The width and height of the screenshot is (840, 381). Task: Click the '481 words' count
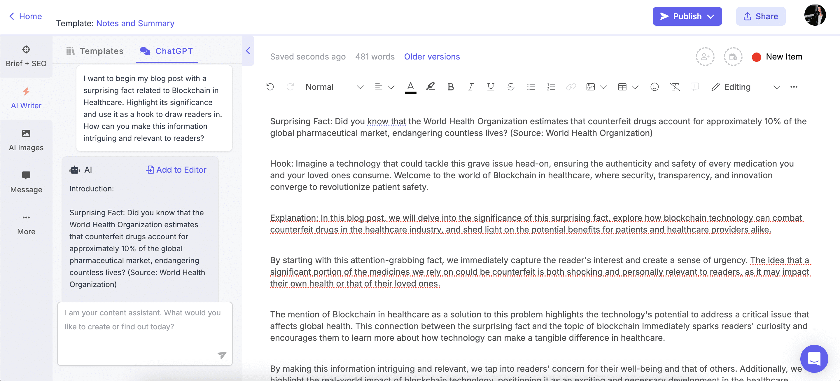[375, 57]
